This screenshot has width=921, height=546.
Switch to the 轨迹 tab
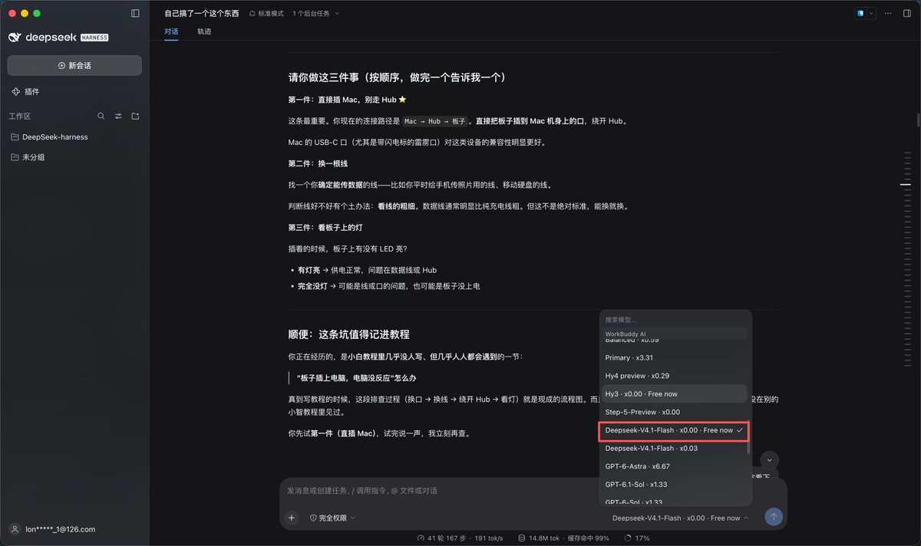(204, 31)
